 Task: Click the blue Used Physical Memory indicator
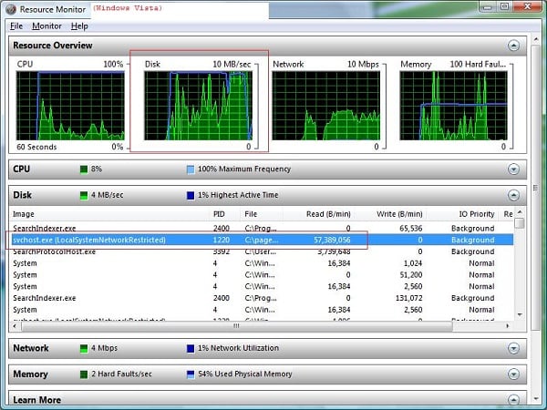(190, 374)
